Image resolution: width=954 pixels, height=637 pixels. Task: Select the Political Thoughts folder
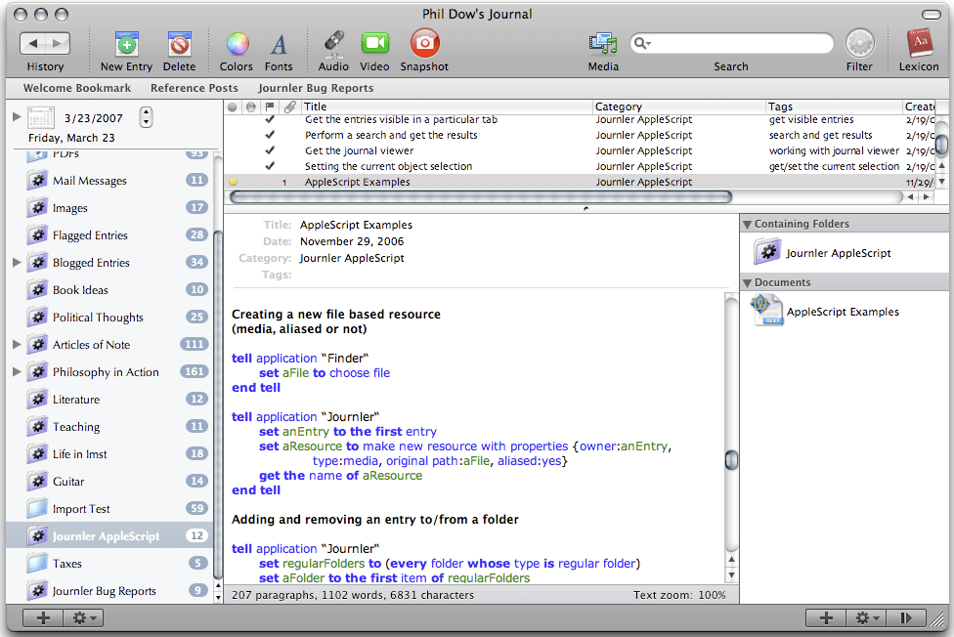click(109, 317)
